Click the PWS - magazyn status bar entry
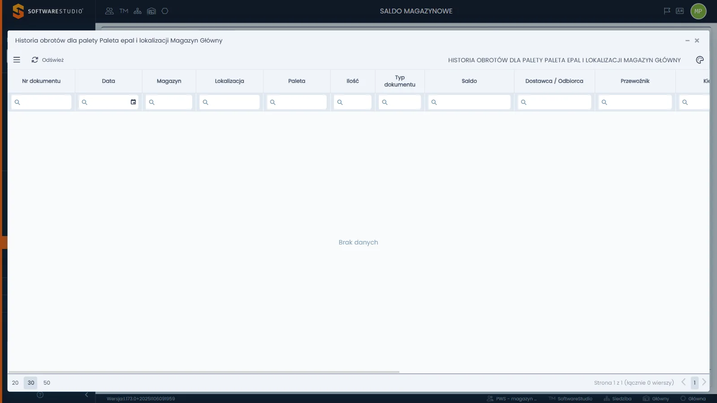 click(512, 399)
